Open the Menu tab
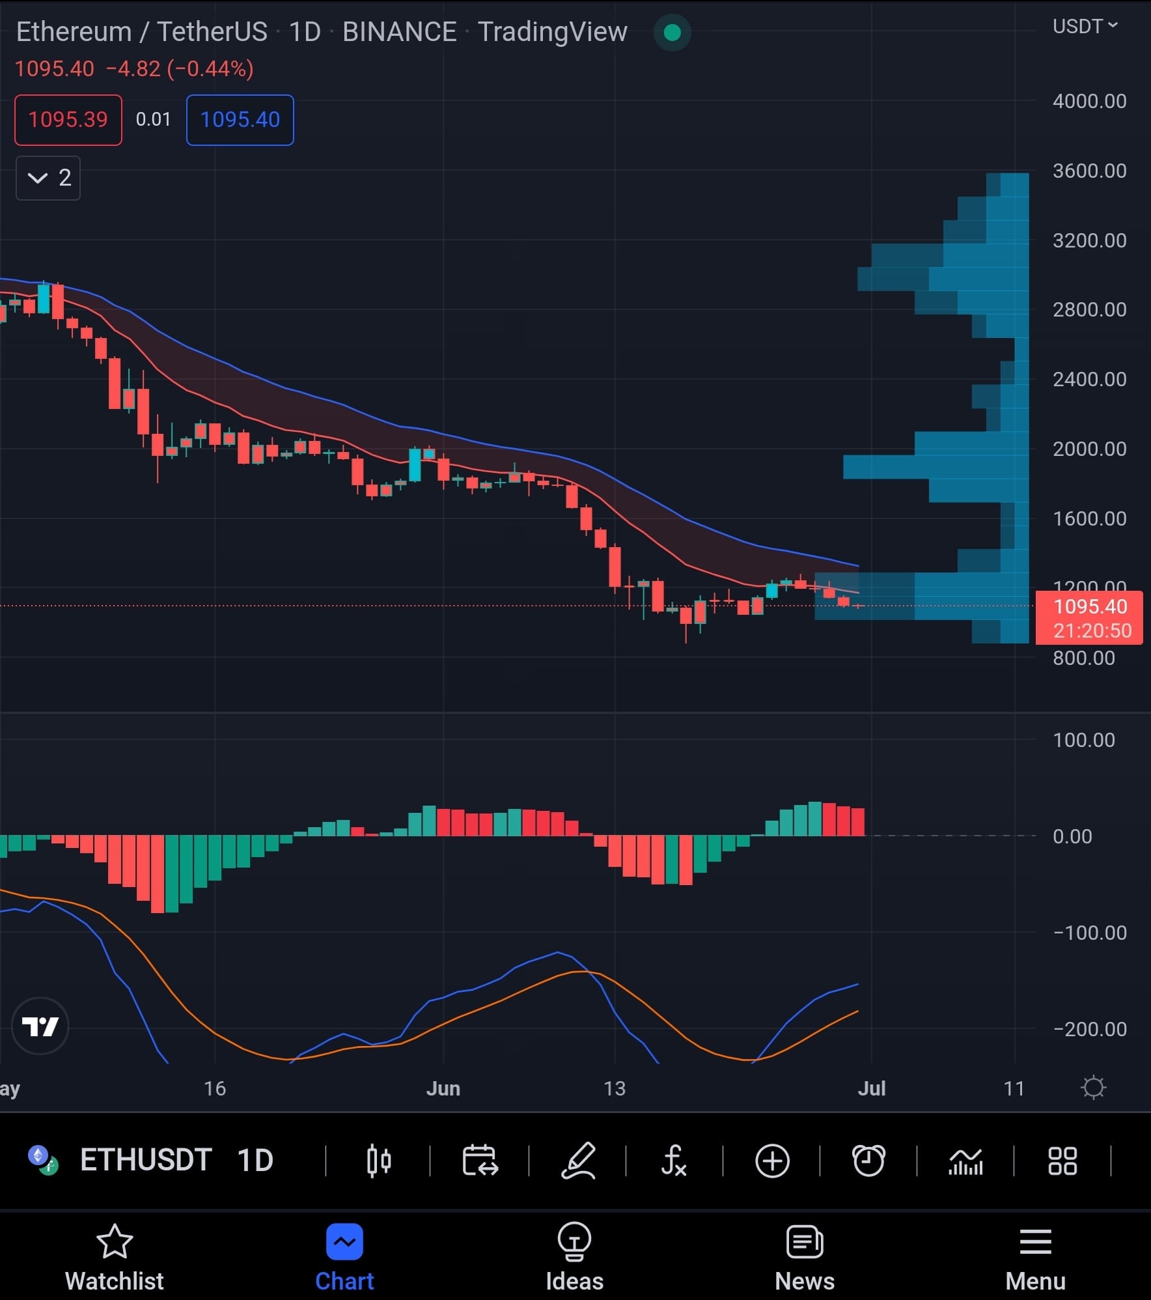 click(x=1035, y=1257)
